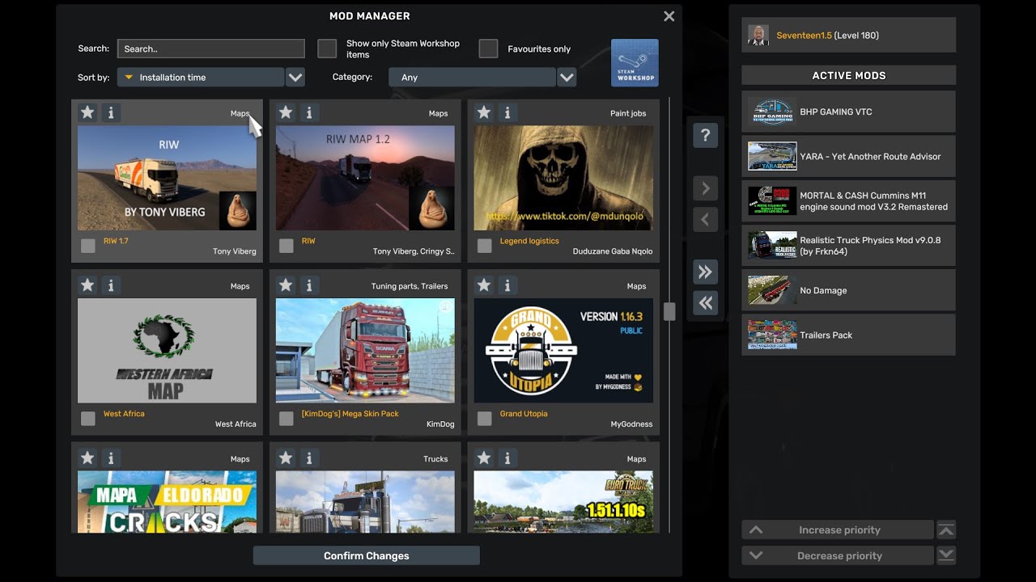Screen dimensions: 1036x582
Task: Open info for KimDog's Mega Skin Pack
Action: point(309,285)
